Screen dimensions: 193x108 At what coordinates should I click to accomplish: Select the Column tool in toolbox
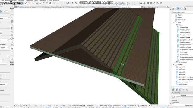click(x=12, y=28)
